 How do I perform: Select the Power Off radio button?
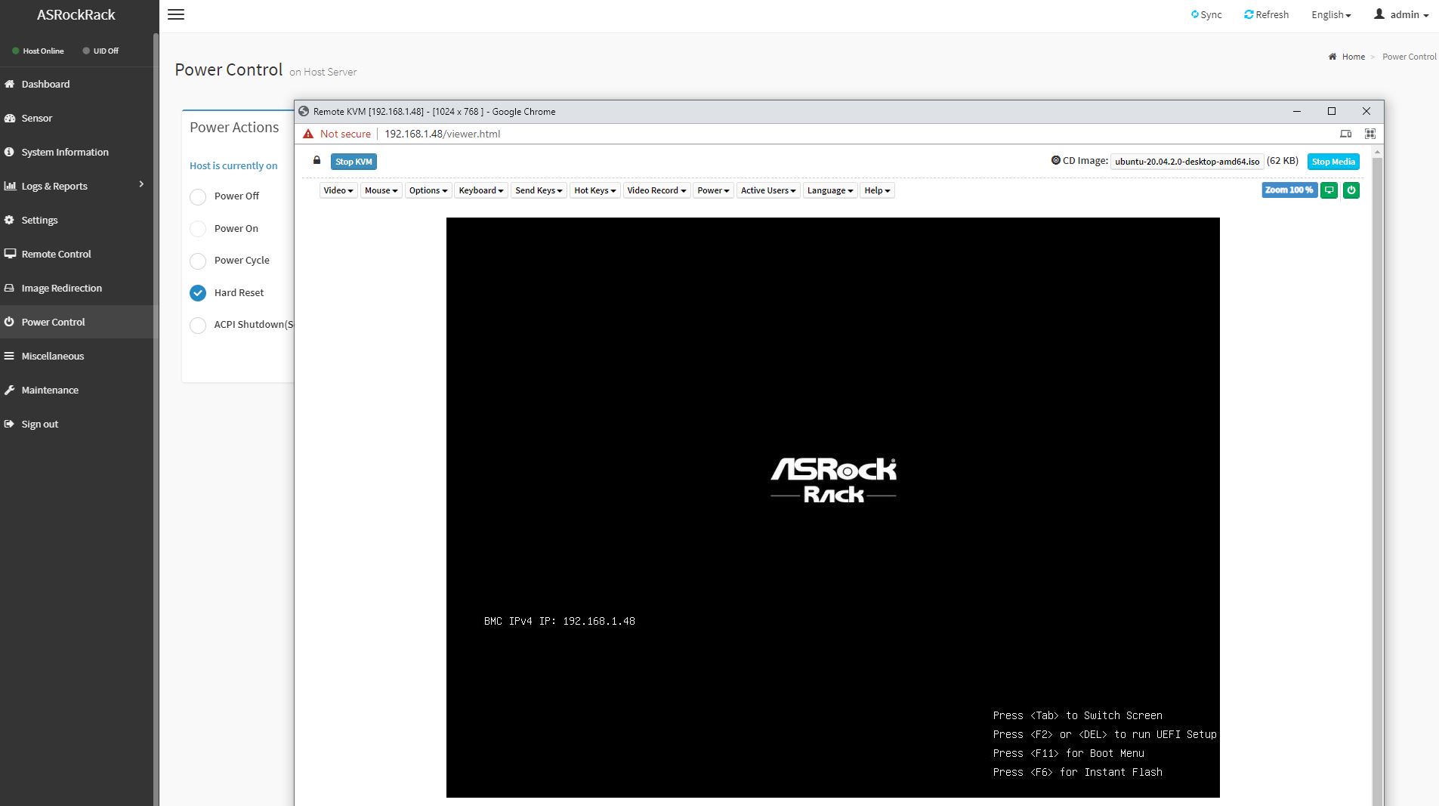[x=198, y=196]
